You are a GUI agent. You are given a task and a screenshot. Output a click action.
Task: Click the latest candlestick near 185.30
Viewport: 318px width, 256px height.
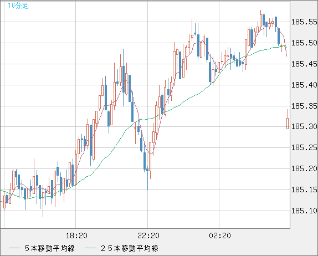(288, 120)
